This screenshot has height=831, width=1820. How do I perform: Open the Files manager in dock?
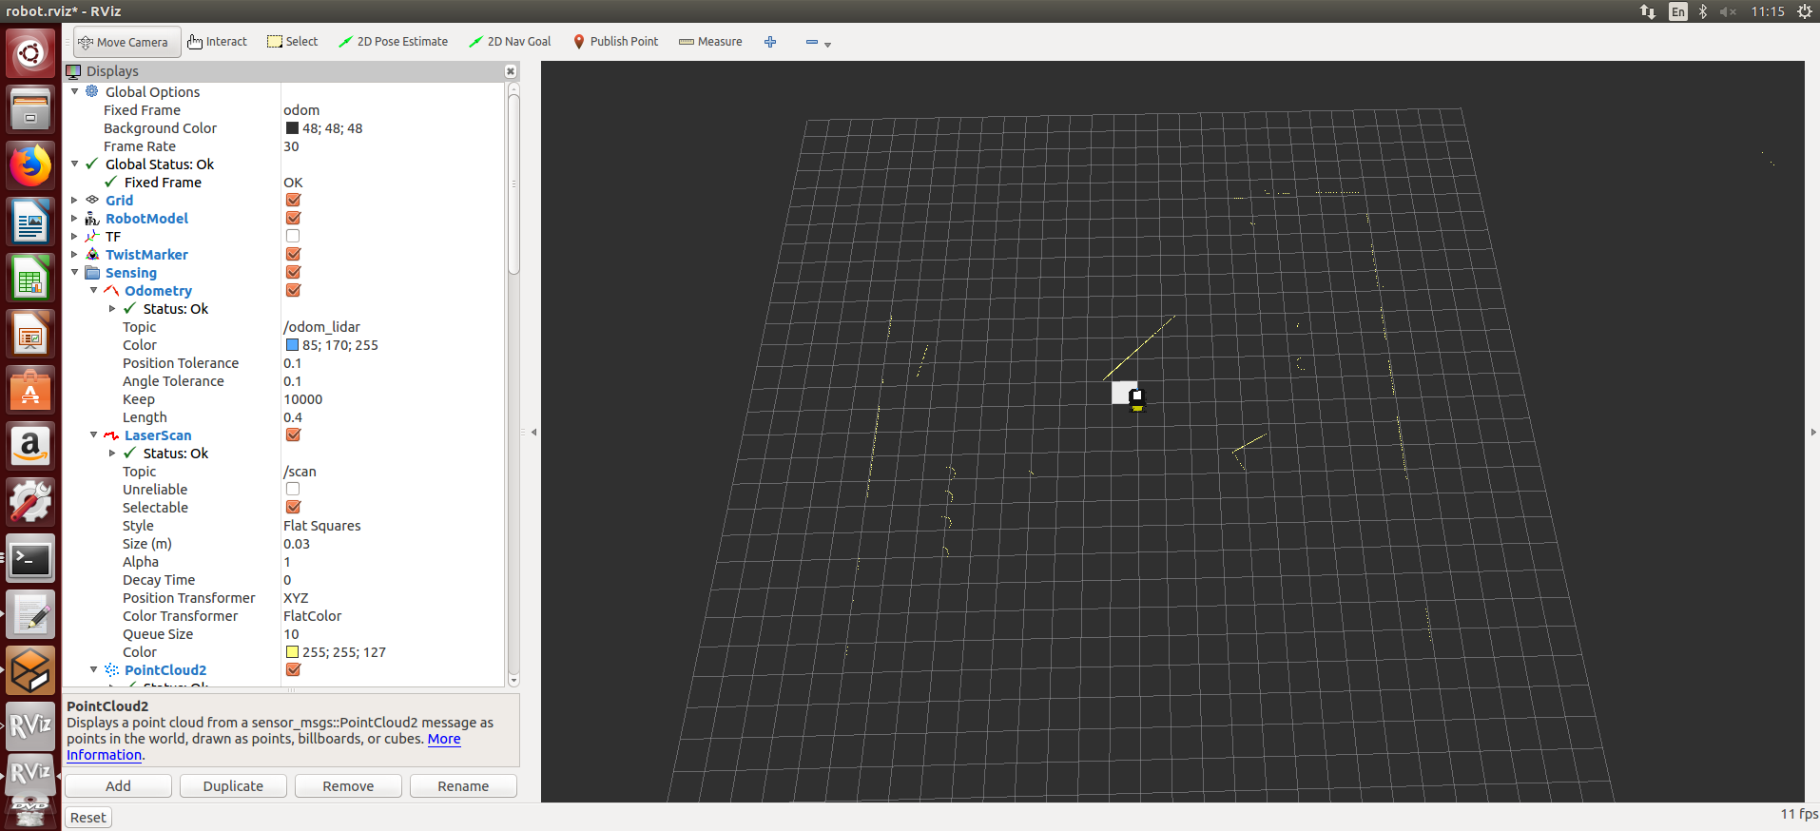(x=30, y=109)
